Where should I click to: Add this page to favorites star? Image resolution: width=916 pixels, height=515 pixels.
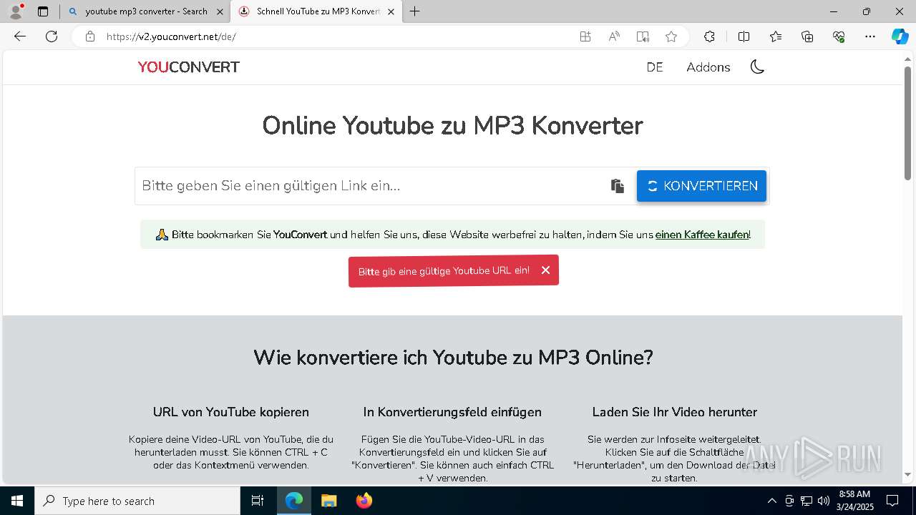[671, 36]
